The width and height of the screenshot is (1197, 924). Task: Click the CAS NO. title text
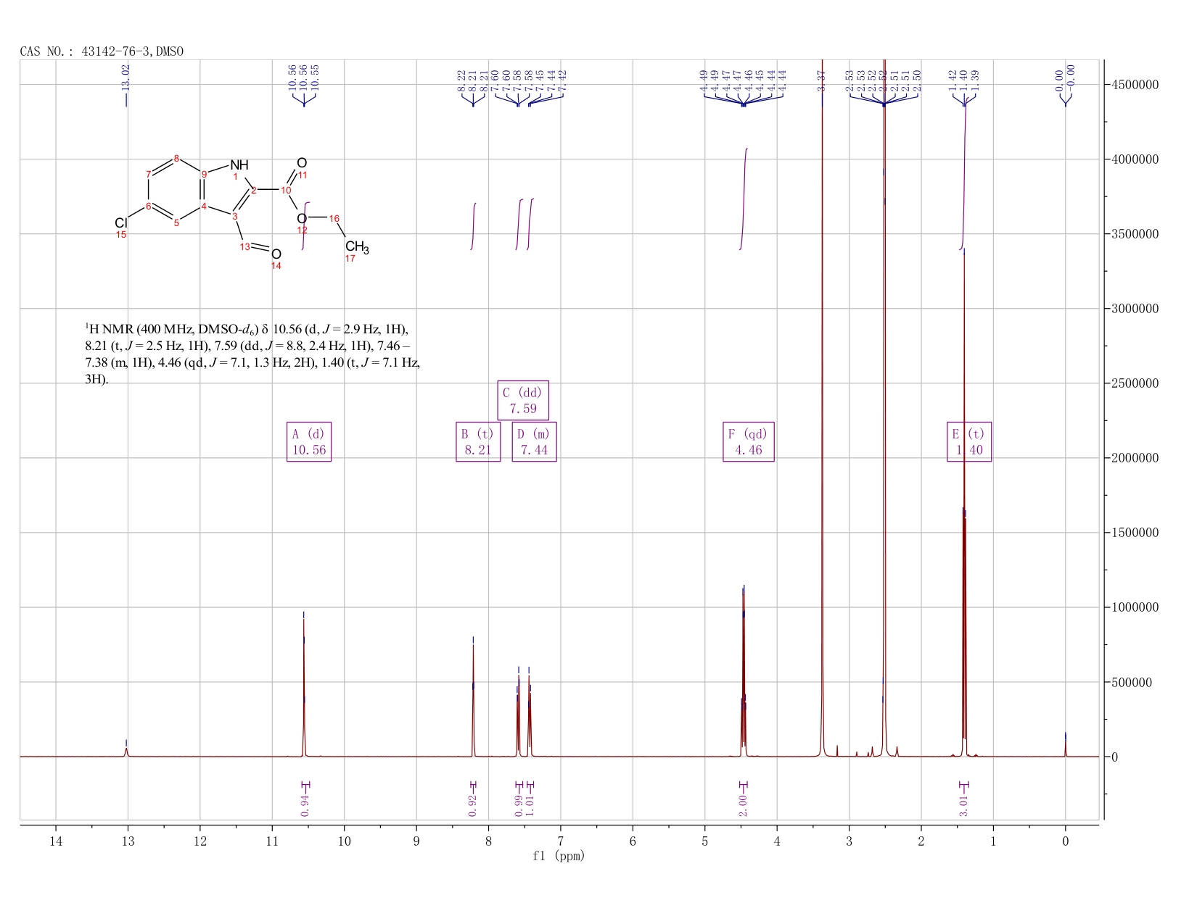[102, 51]
